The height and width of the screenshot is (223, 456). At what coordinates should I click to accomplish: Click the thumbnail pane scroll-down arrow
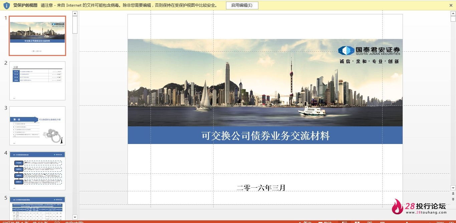tap(75, 217)
